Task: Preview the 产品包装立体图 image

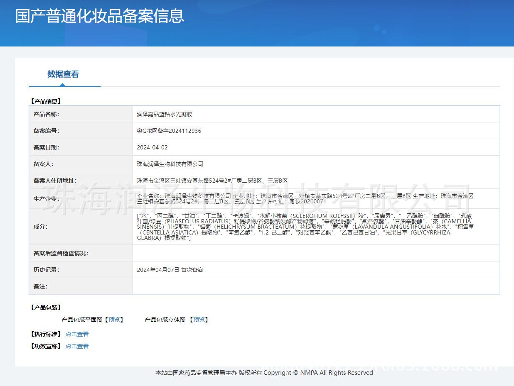Action: (199, 320)
